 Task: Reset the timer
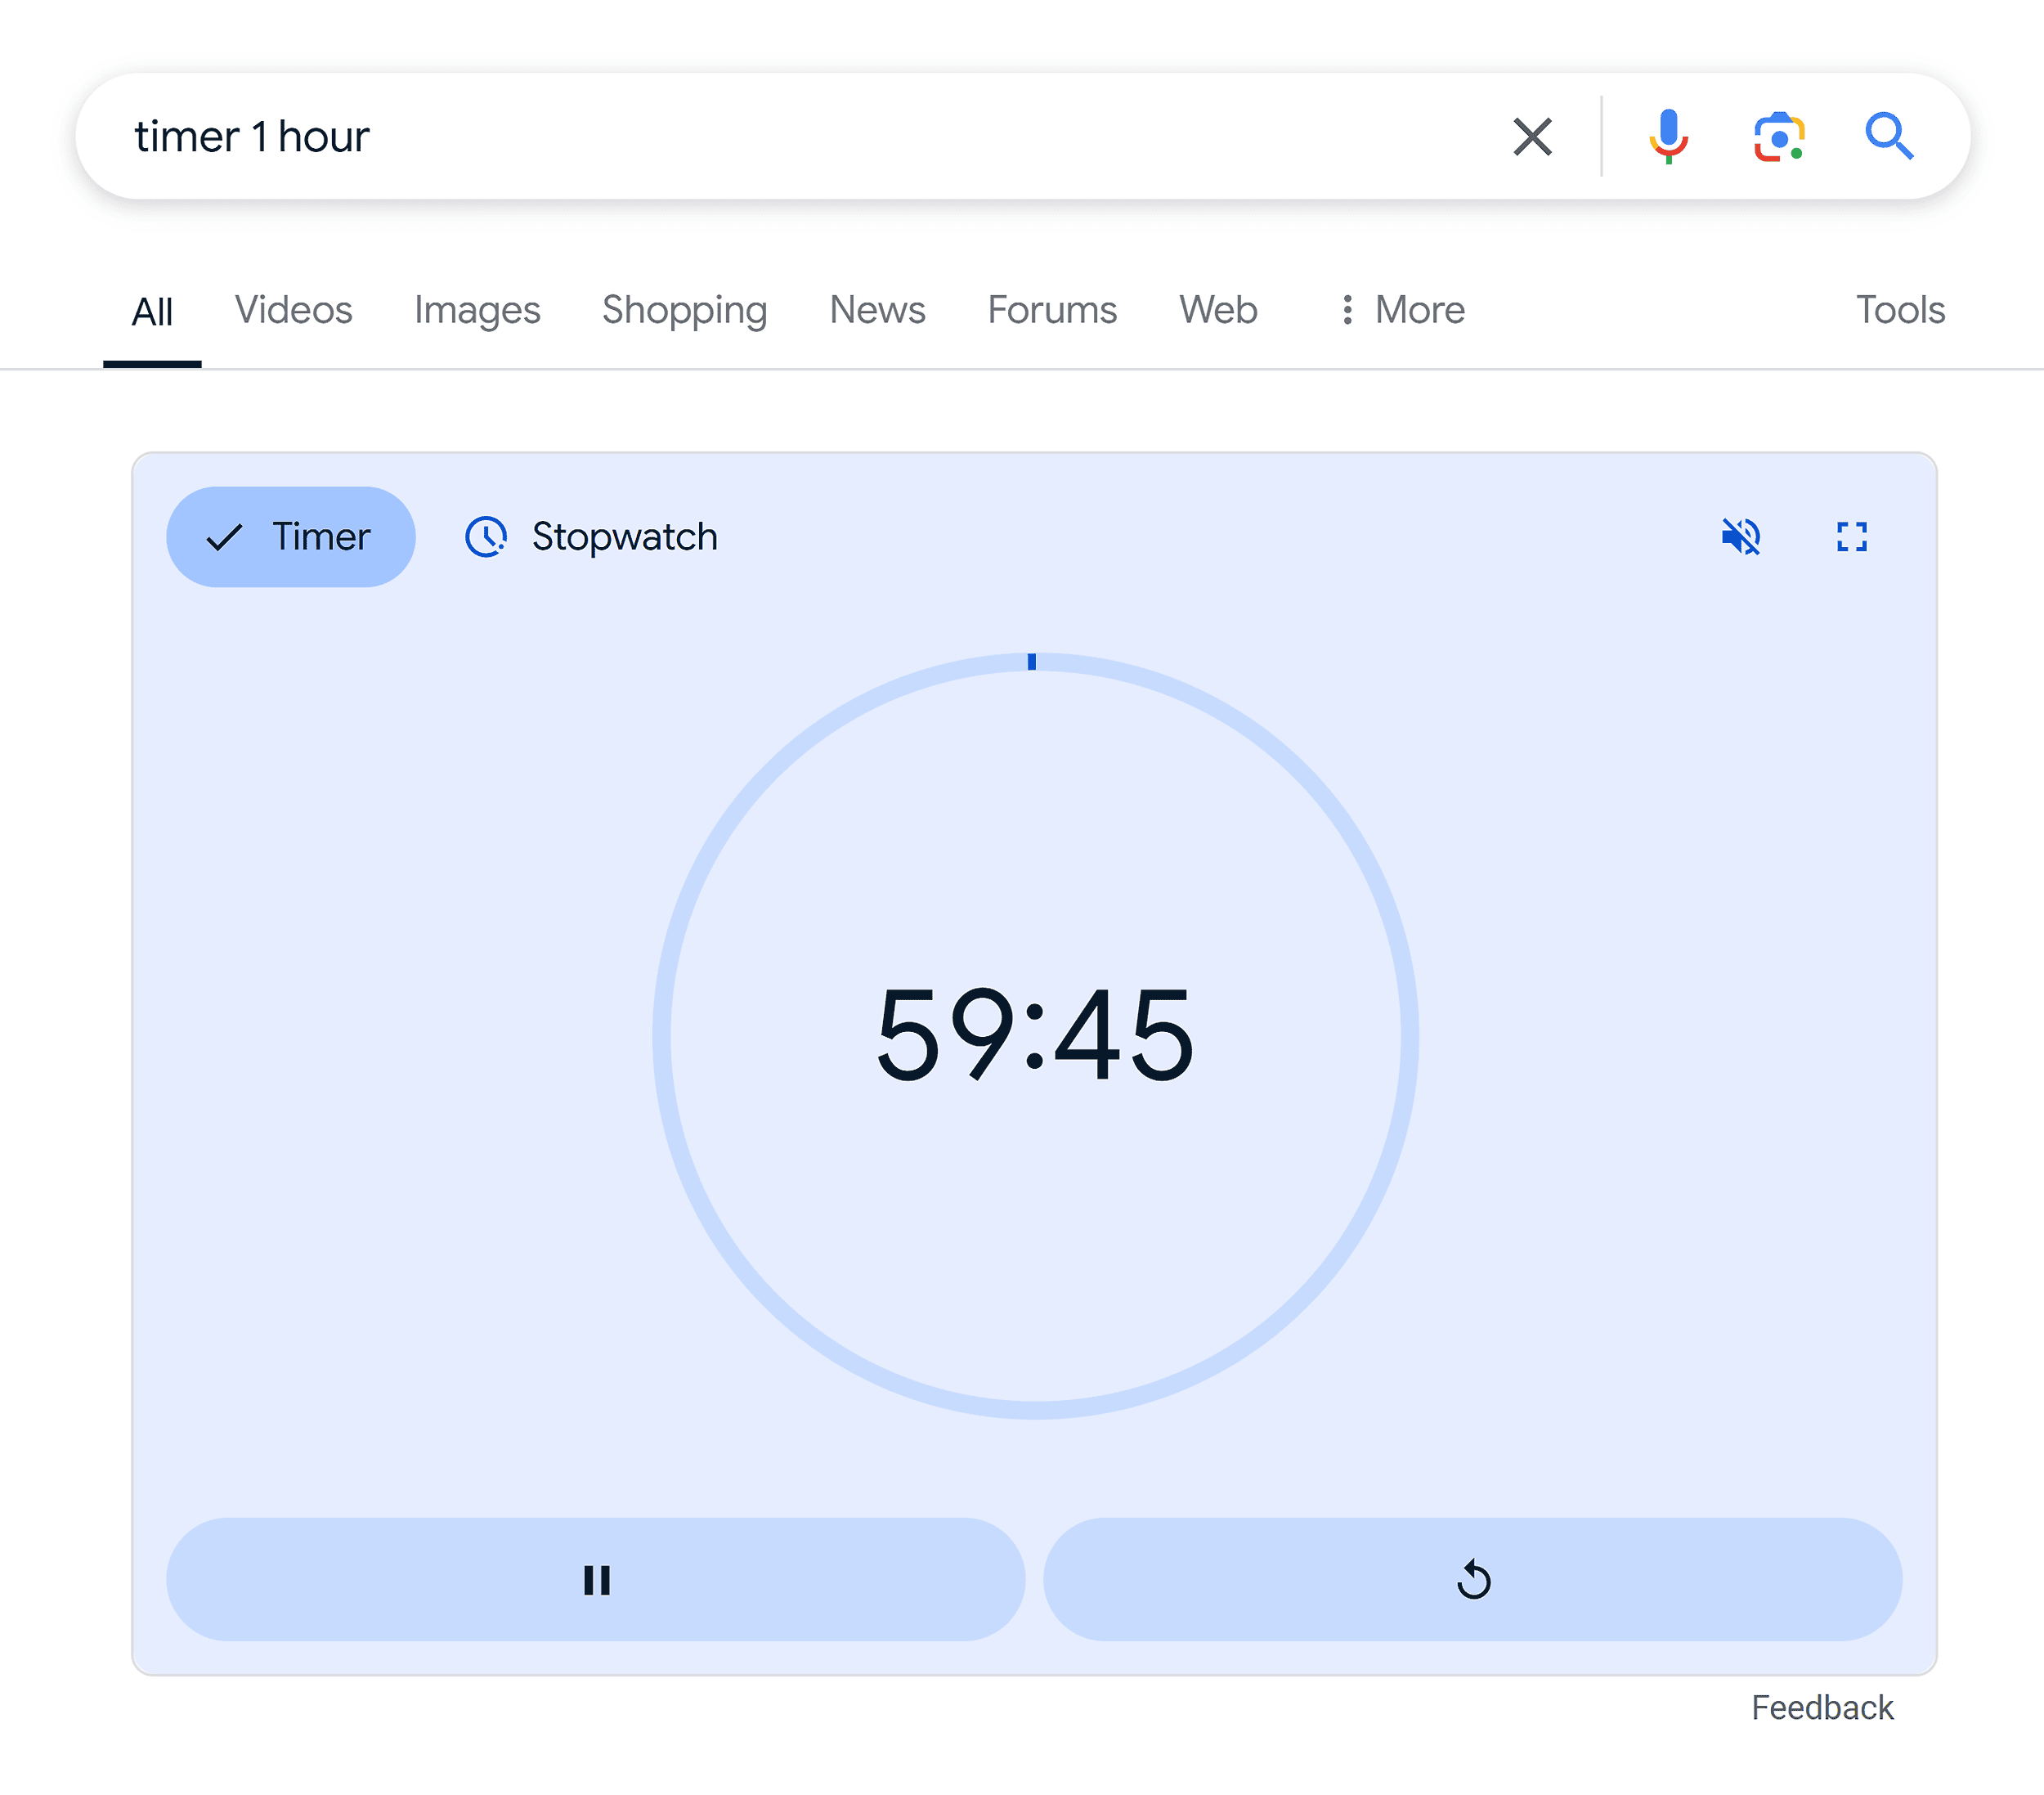point(1473,1579)
